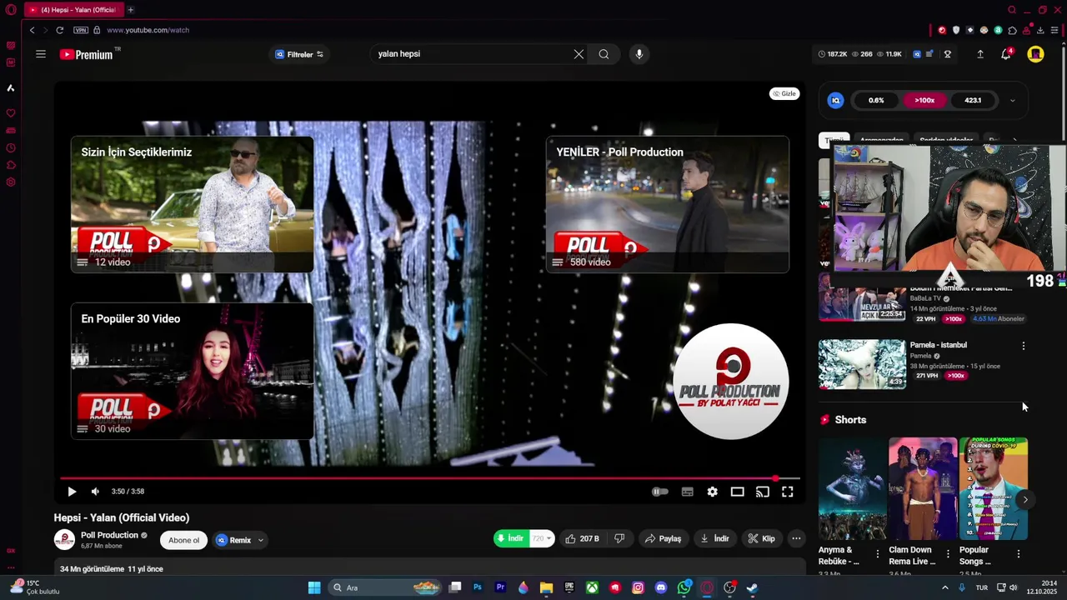Open the YouTube hamburger guide menu
This screenshot has width=1067, height=600.
tap(40, 54)
